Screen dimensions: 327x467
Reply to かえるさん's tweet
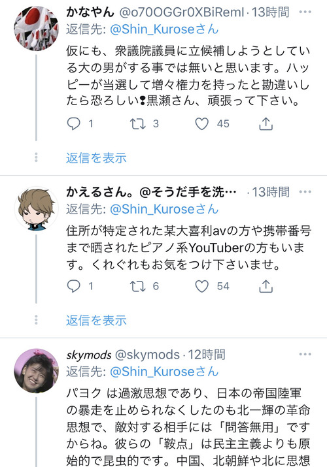coord(74,286)
